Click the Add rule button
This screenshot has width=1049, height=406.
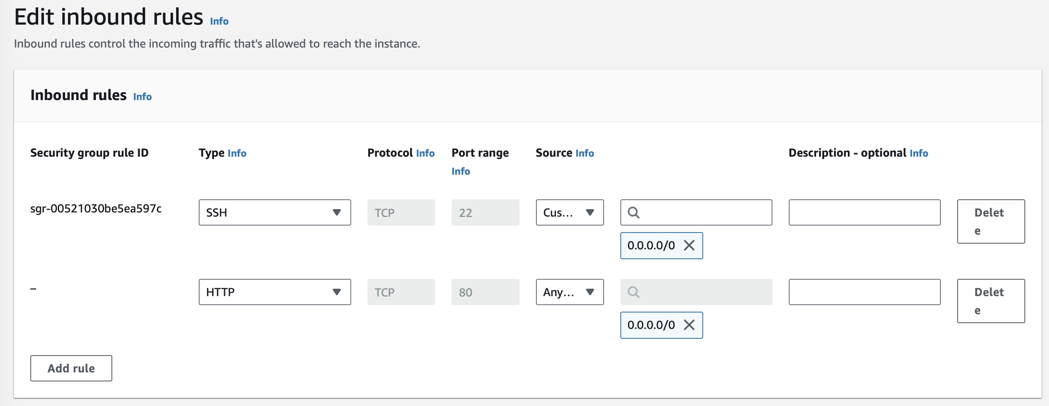pyautogui.click(x=71, y=368)
